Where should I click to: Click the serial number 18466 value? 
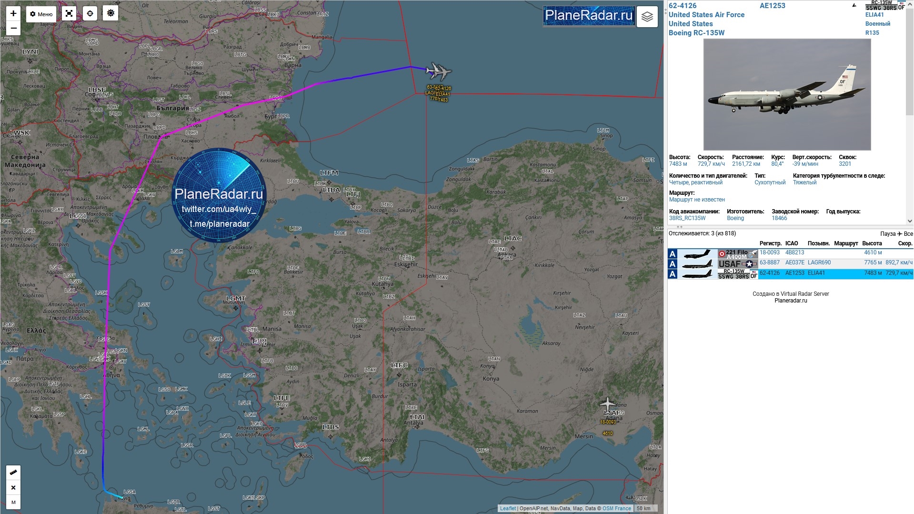coord(779,218)
